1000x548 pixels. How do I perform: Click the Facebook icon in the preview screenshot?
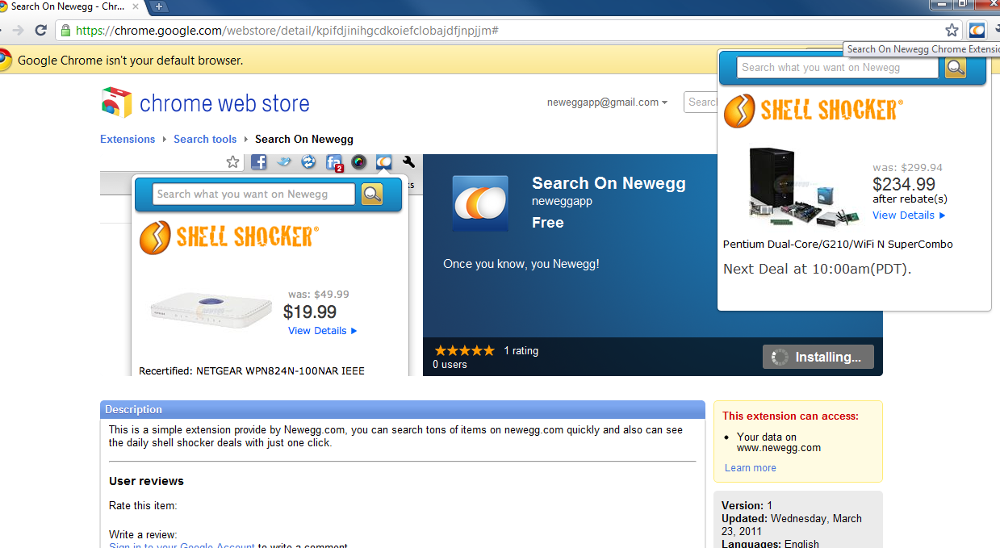coord(259,162)
